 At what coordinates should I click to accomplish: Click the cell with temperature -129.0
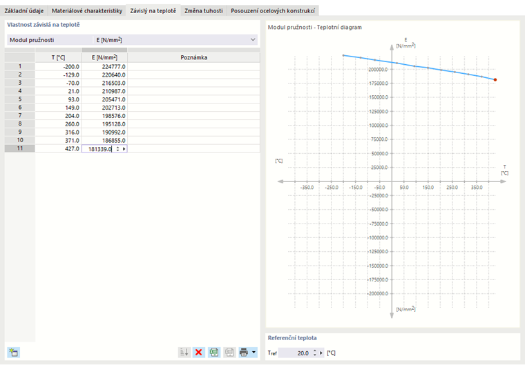tap(58, 75)
